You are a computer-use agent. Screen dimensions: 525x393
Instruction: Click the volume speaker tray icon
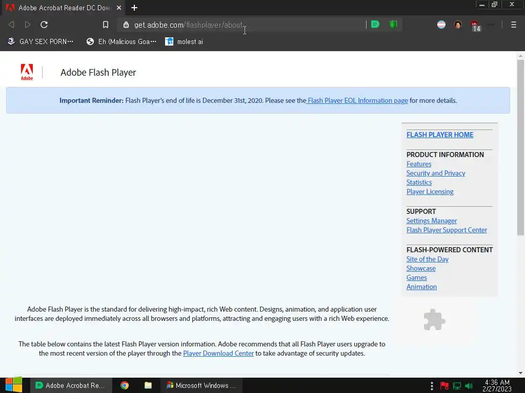tap(469, 386)
